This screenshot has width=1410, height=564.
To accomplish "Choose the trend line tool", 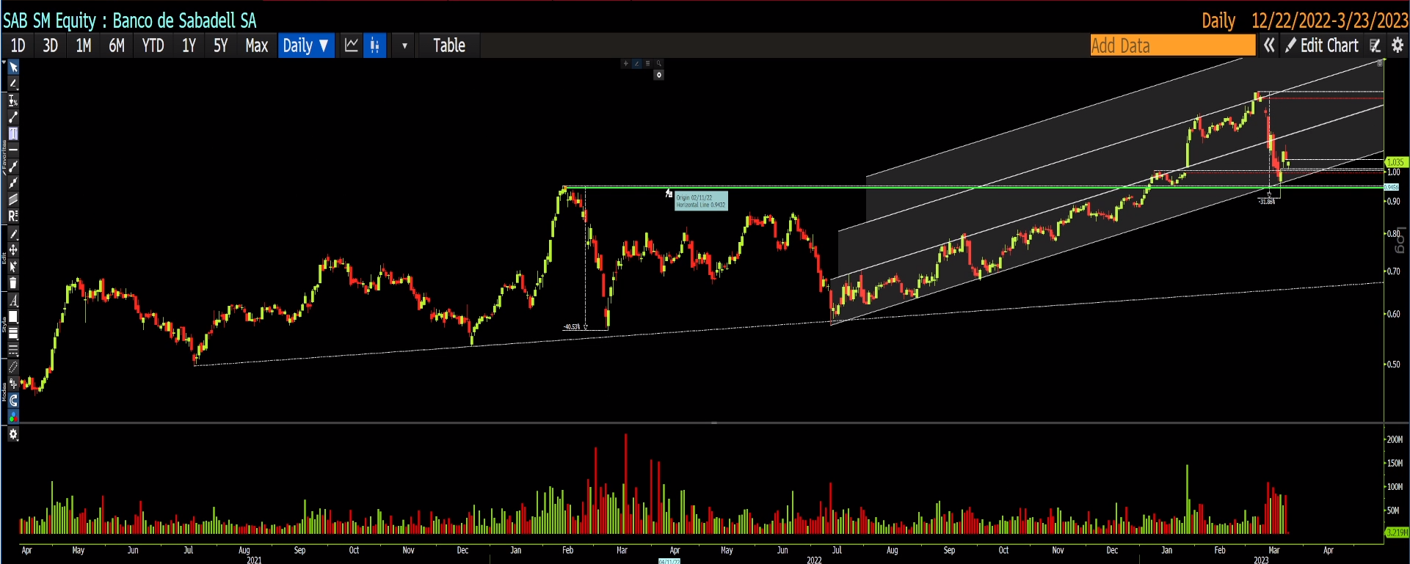I will [13, 117].
